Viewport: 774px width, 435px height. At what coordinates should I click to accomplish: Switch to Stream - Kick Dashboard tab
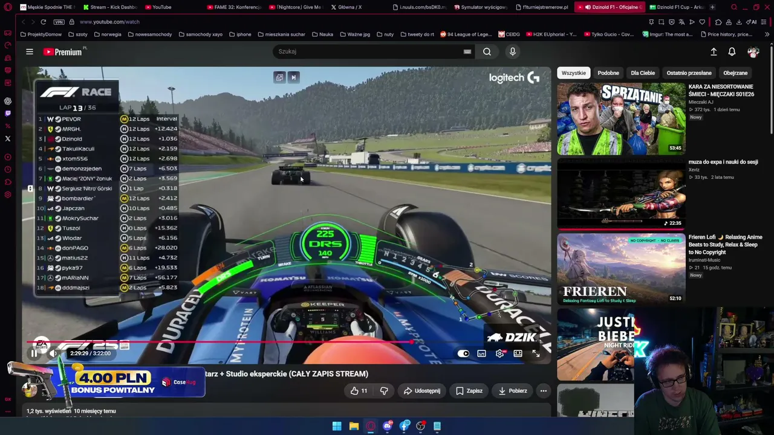(x=110, y=7)
